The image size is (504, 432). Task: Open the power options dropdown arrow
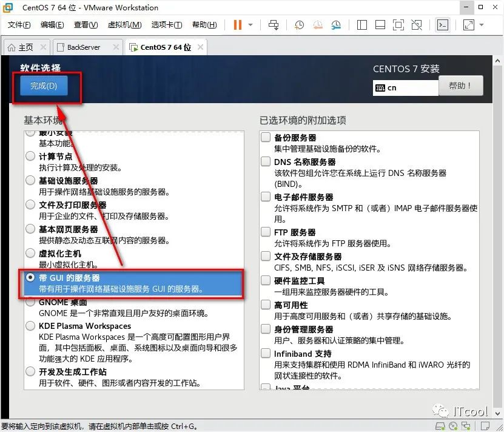point(250,25)
